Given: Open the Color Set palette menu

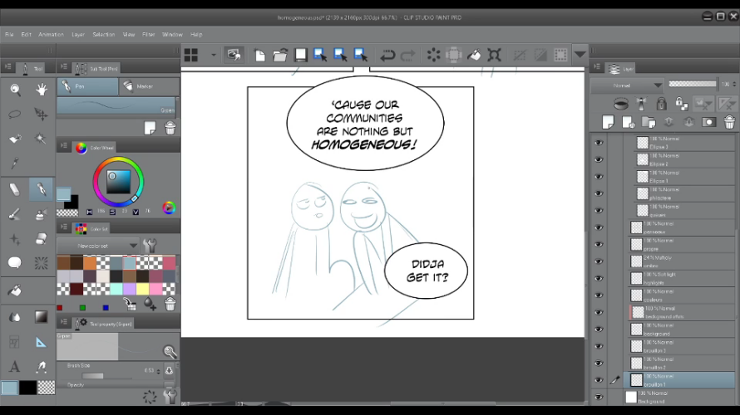Looking at the screenshot, I should [64, 227].
